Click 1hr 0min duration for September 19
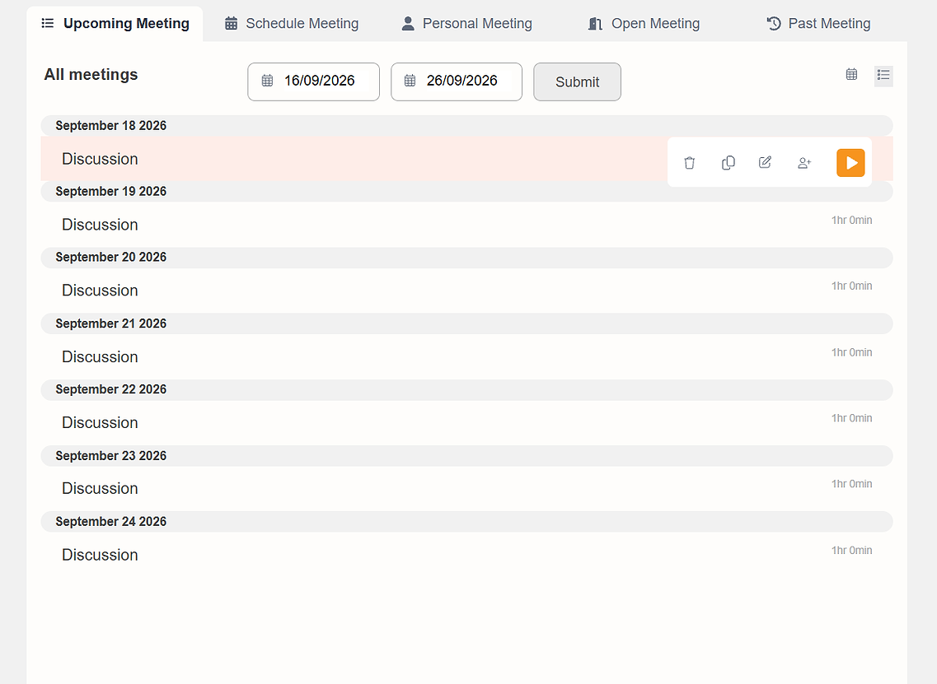937x684 pixels. 851,221
